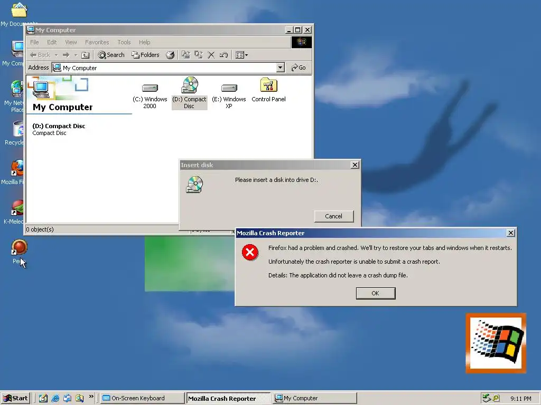Viewport: 541px width, 405px height.
Task: Click the History clock icon
Action: (170, 55)
